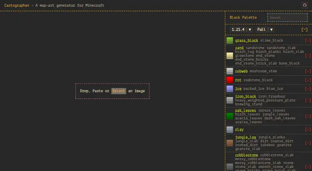This screenshot has width=312, height=171.
Task: Toggle off the tnt row with [-]
Action: click(308, 80)
